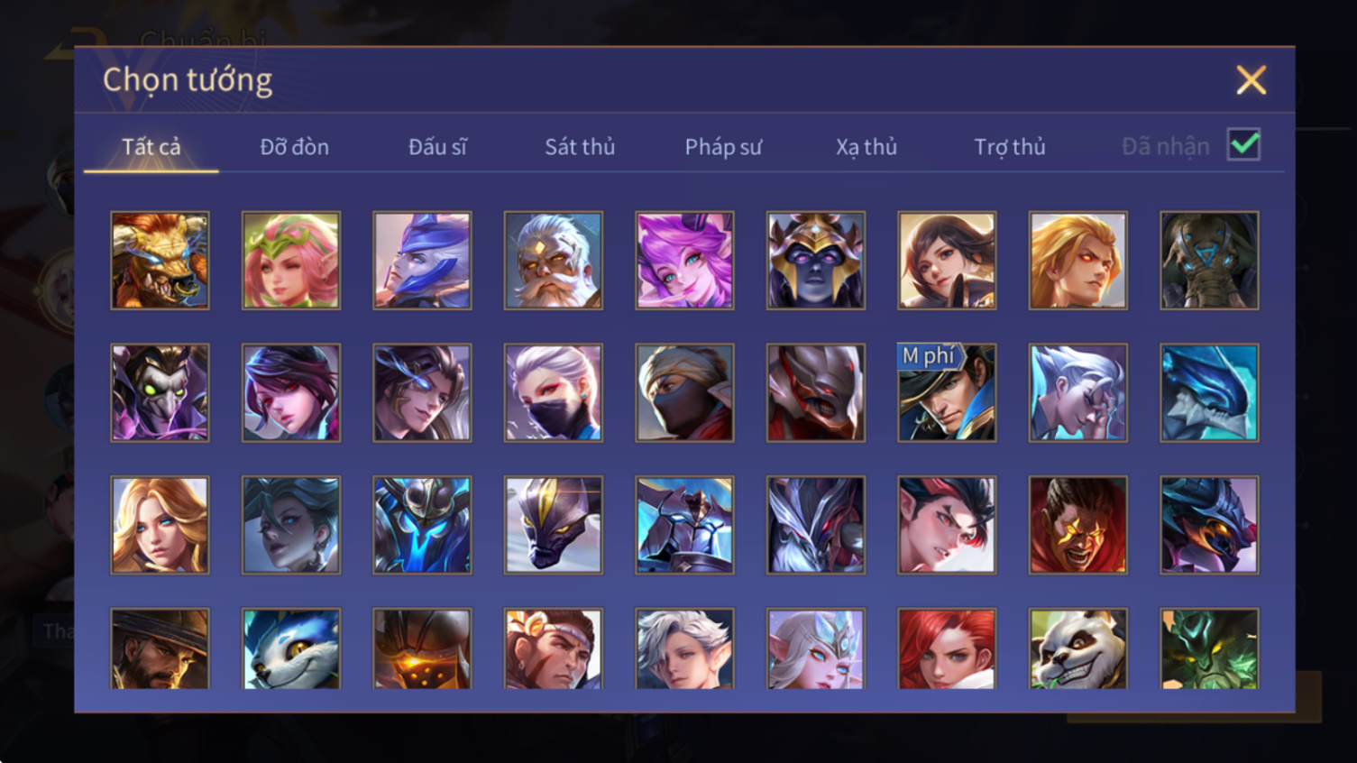This screenshot has height=763, width=1357.
Task: Open the Đấu sĩ tab
Action: coord(437,147)
